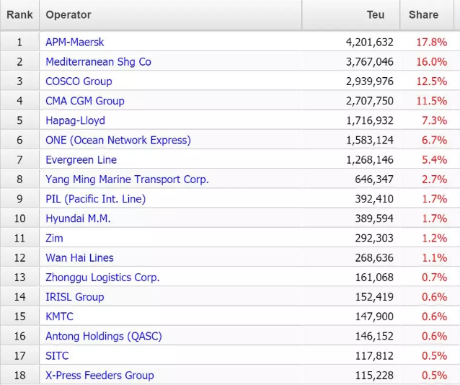Open the Antong Holdings (QASC) link
Screen dimensions: 460x385
104,336
